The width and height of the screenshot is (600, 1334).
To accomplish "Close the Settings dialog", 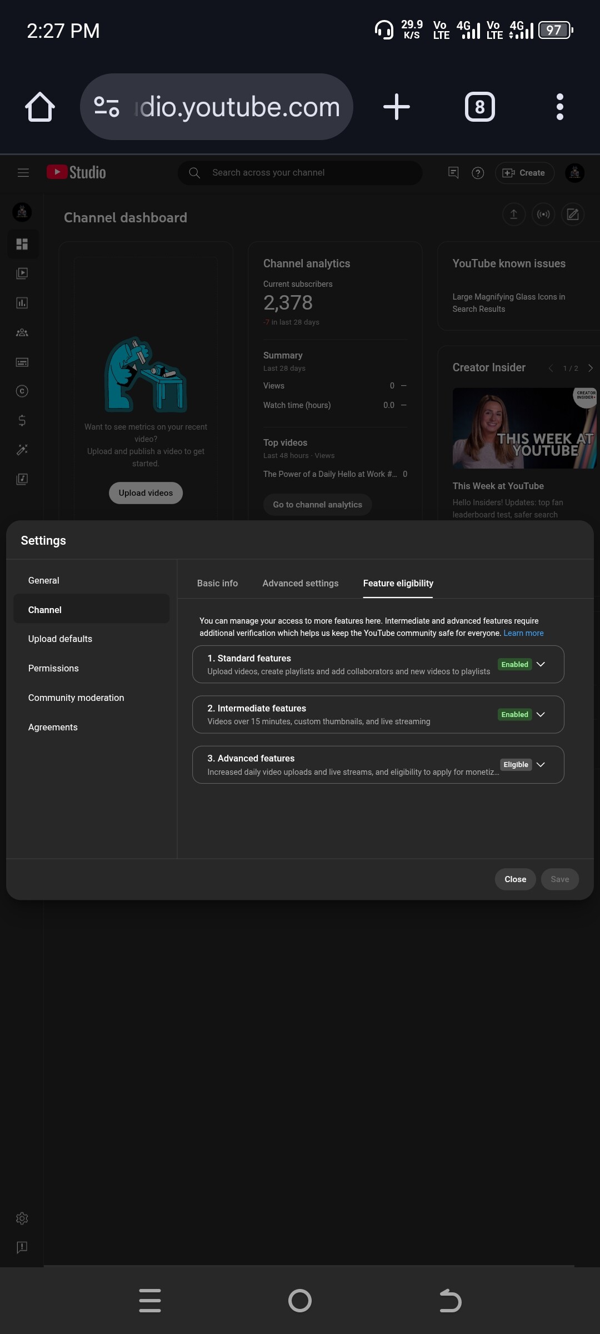I will tap(515, 879).
